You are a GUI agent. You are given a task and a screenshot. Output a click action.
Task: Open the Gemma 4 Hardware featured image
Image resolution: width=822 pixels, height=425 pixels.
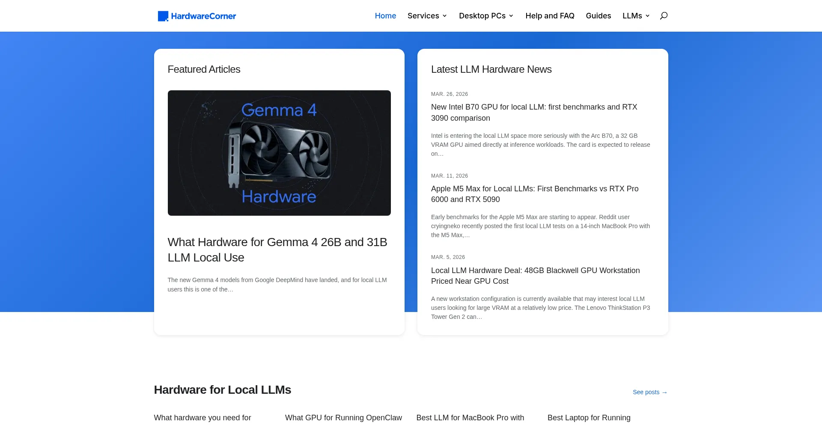point(279,153)
